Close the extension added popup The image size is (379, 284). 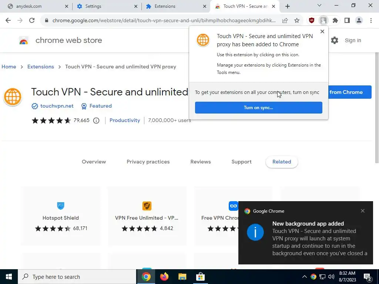(322, 31)
